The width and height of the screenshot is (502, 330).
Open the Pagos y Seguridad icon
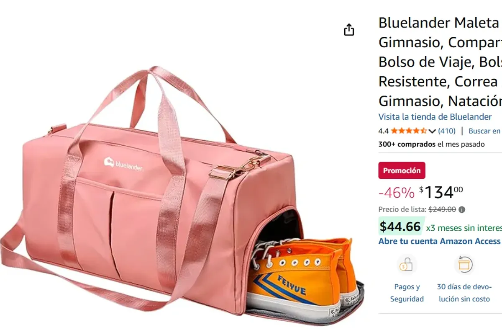point(407,265)
